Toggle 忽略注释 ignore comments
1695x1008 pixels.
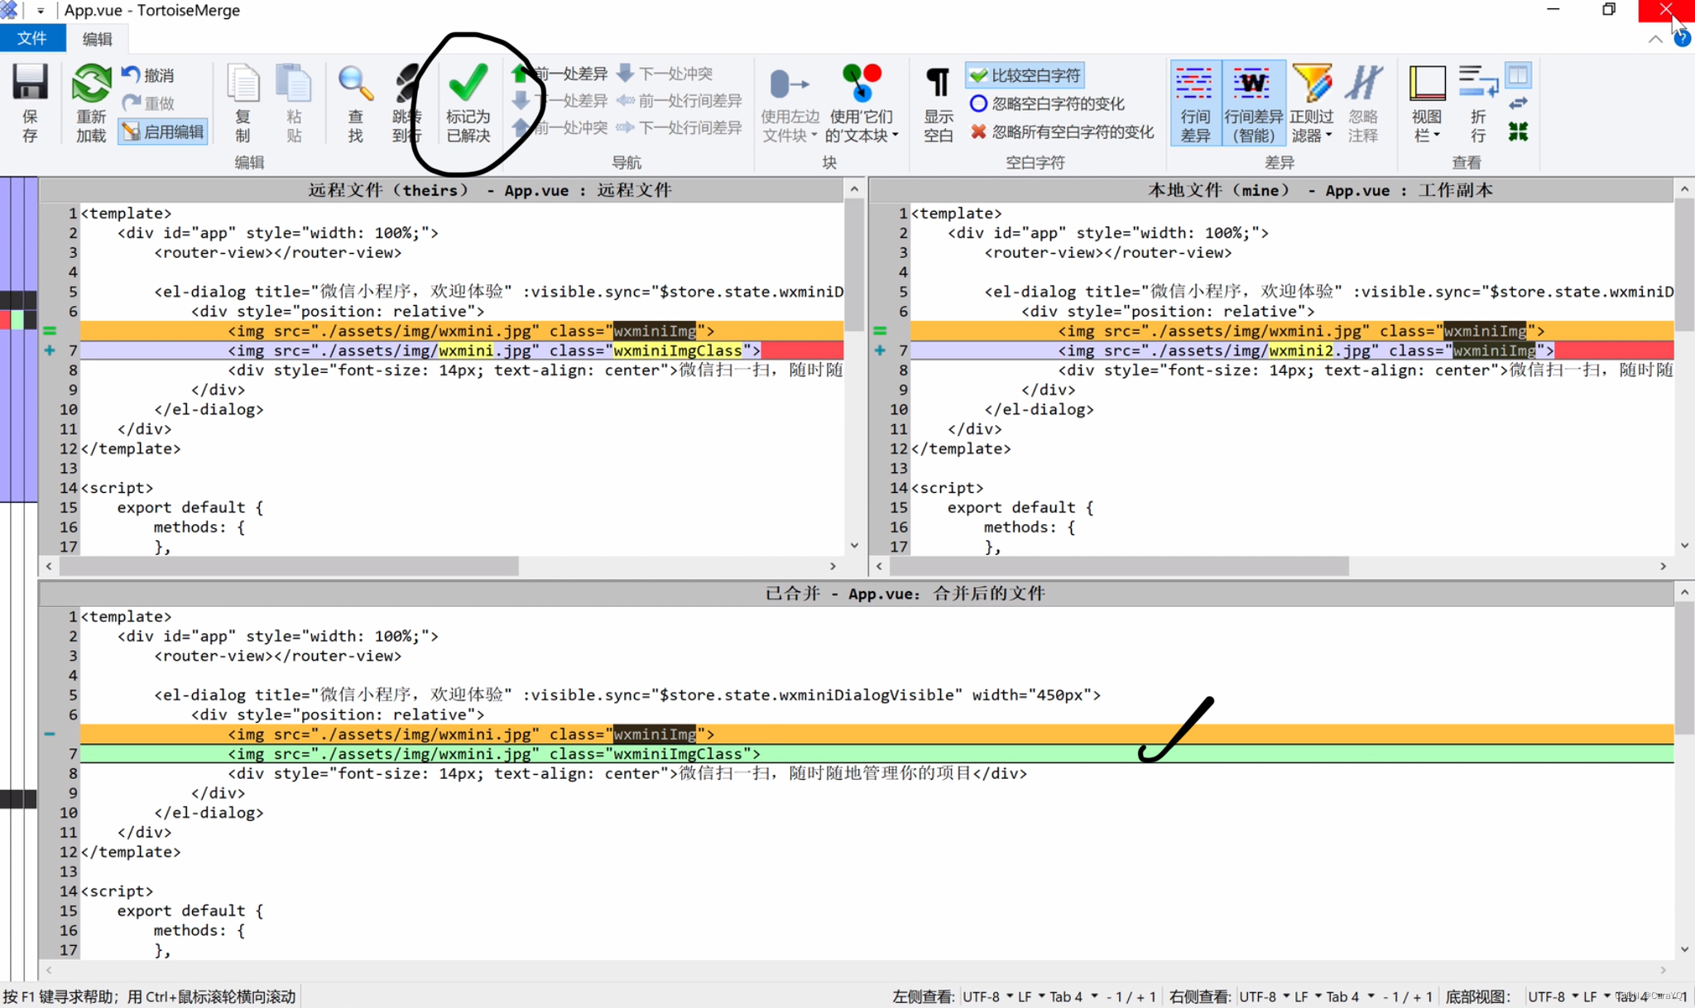pos(1363,103)
